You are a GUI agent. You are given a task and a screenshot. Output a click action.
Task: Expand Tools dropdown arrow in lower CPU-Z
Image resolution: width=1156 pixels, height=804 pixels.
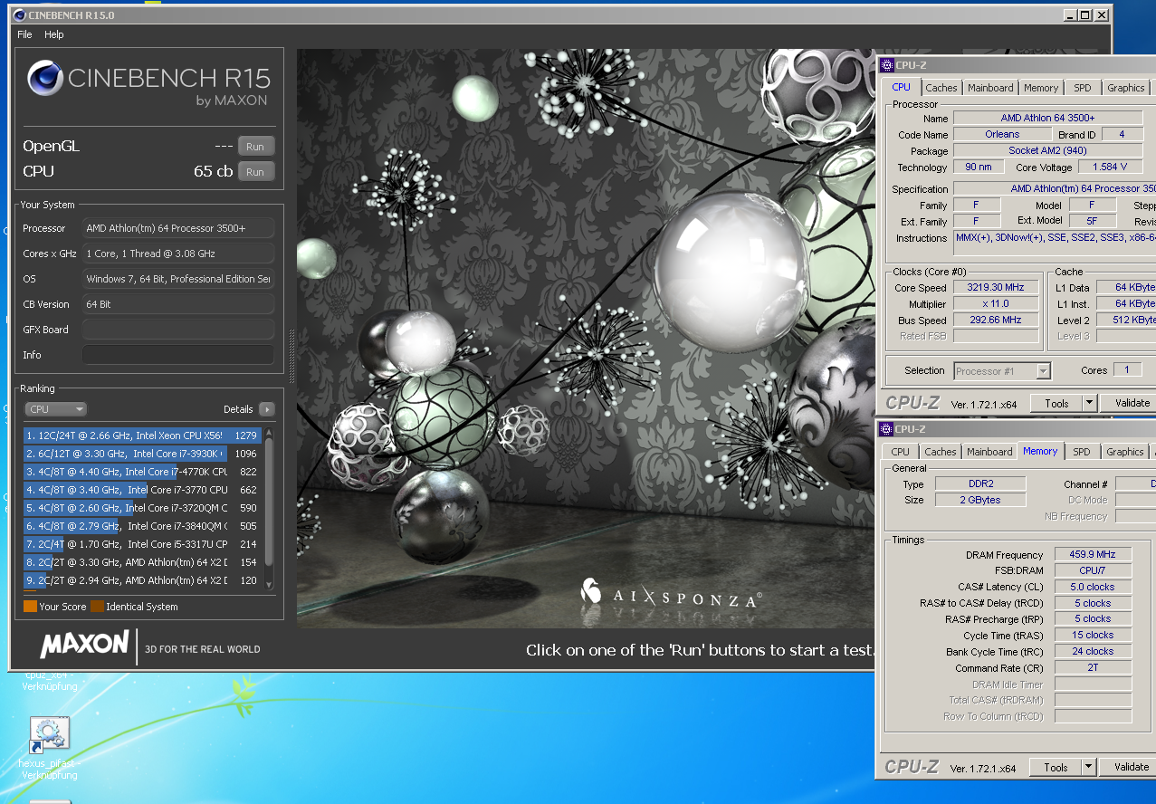point(1090,767)
